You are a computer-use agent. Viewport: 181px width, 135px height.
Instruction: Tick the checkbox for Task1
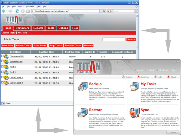(x=2, y=66)
